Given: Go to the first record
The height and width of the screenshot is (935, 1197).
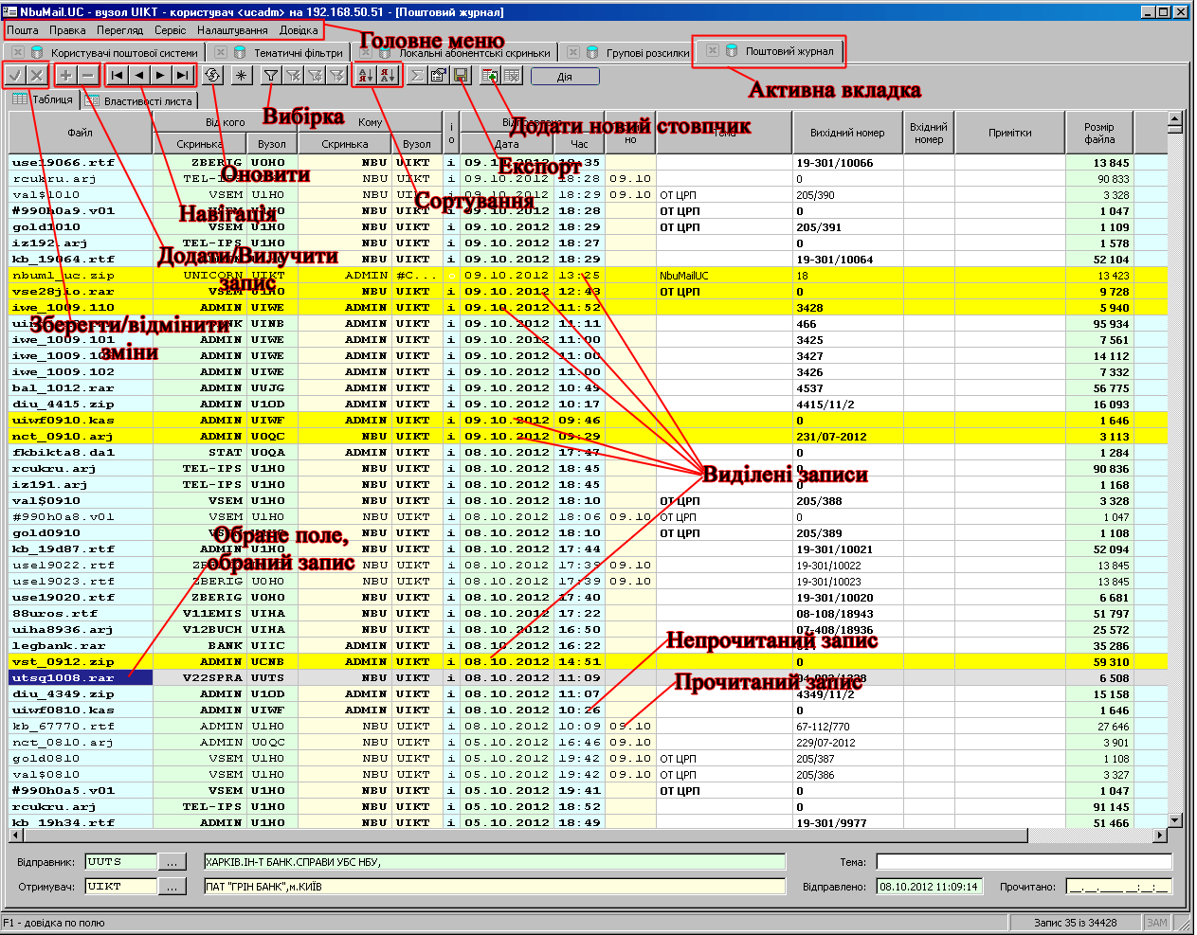Looking at the screenshot, I should tap(117, 75).
